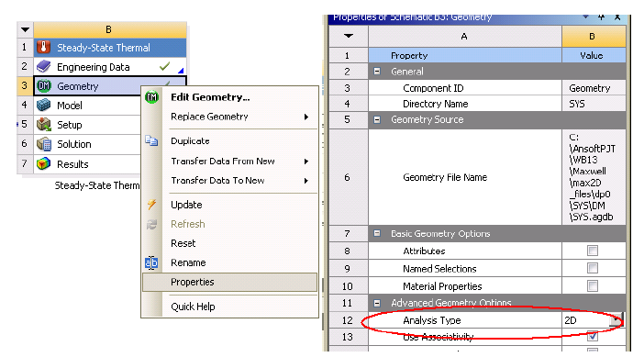The width and height of the screenshot is (633, 357).
Task: Collapse the Geometry Source section
Action: (x=377, y=119)
